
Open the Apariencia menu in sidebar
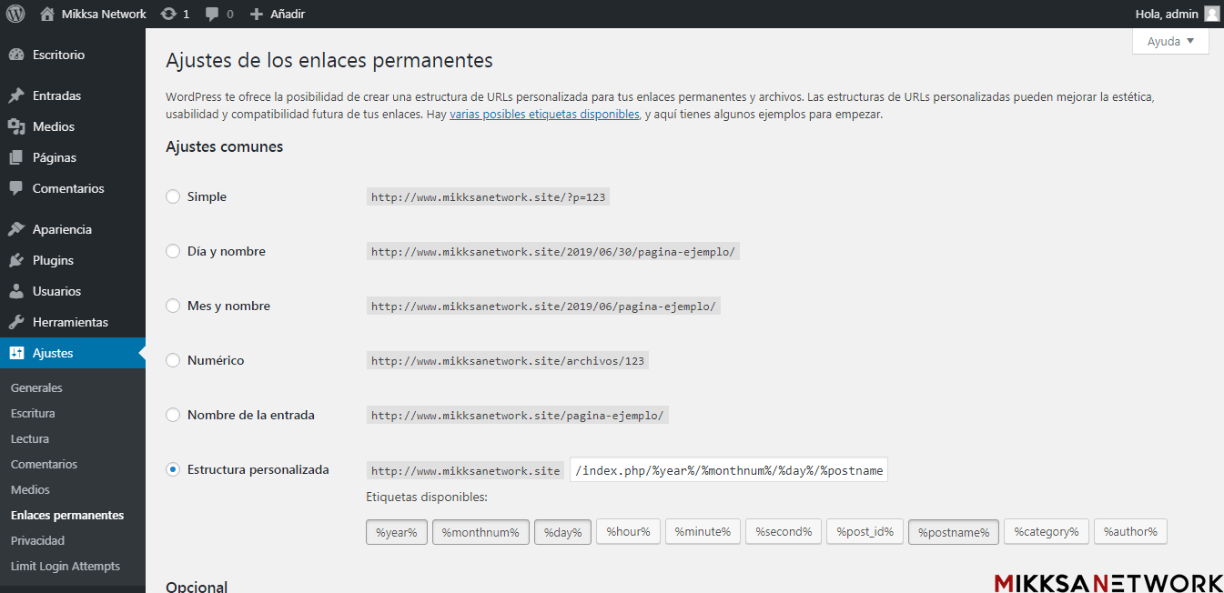[x=62, y=229]
